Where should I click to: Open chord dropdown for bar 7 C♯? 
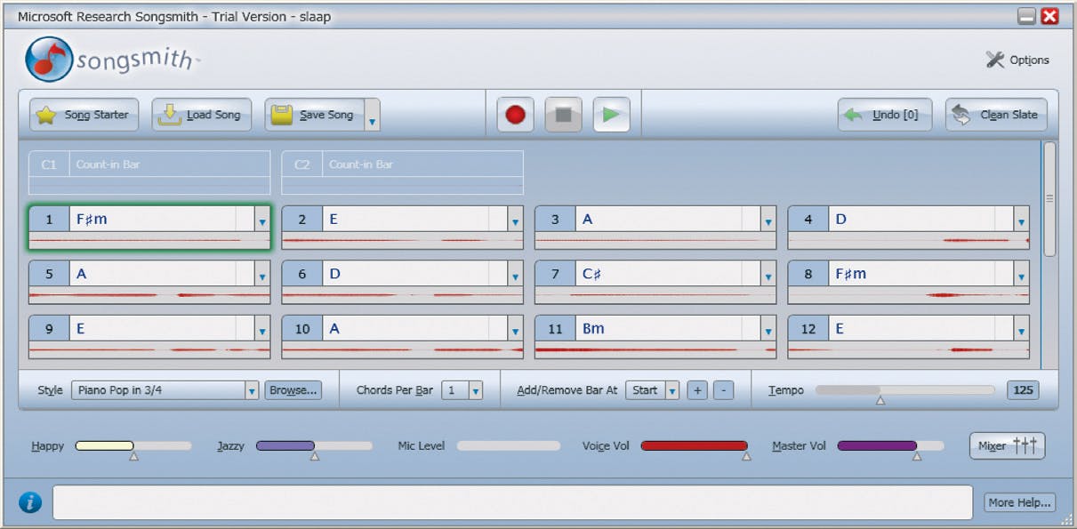768,275
